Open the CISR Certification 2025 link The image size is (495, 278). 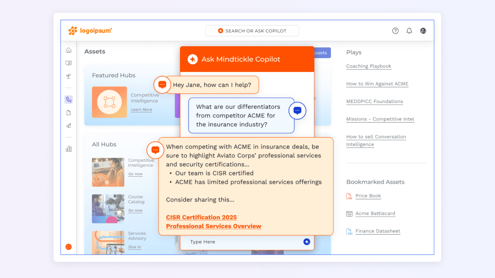click(201, 217)
